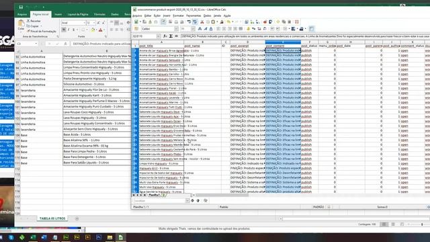Click the Excel zoom slider handle

click(422, 225)
